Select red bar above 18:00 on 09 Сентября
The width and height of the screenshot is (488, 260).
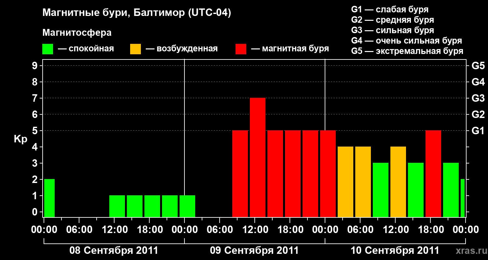click(x=293, y=174)
